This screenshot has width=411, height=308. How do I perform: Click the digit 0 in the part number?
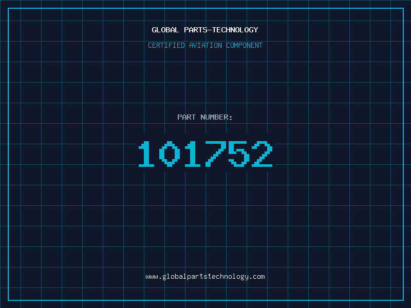[170, 153]
